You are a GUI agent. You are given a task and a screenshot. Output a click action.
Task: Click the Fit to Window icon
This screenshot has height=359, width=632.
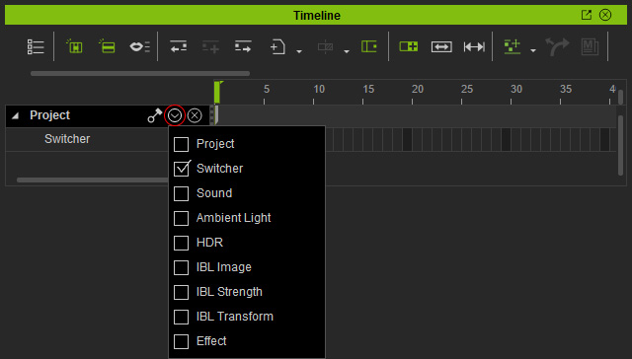point(441,47)
